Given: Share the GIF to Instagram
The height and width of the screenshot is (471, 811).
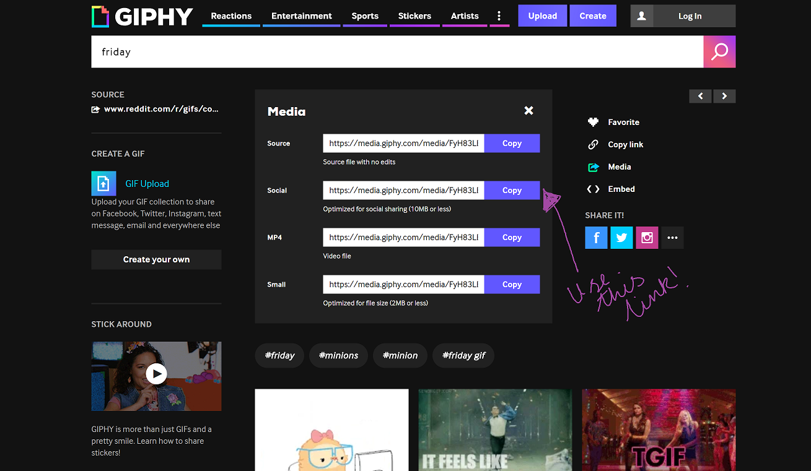Looking at the screenshot, I should (x=647, y=237).
